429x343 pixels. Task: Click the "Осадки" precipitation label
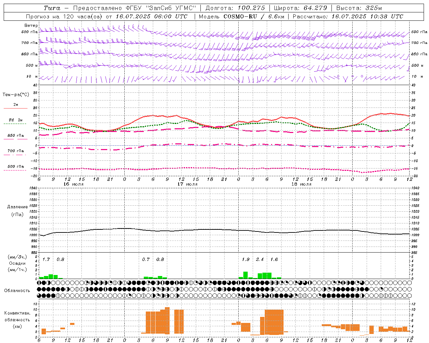click(x=17, y=263)
